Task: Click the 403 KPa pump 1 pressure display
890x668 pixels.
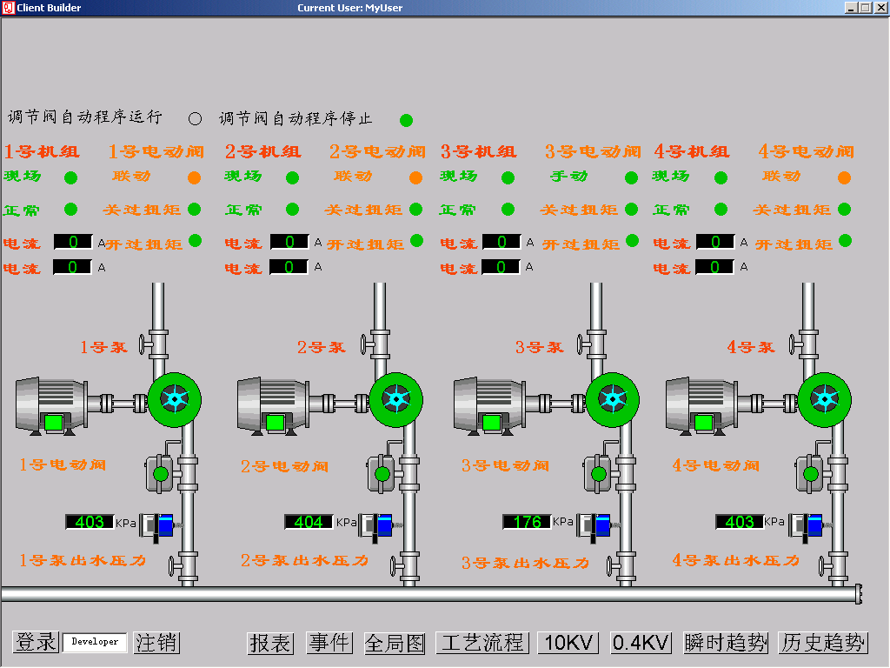Action: 90,522
